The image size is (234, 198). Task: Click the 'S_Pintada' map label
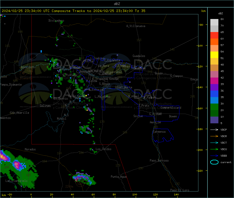69,75
